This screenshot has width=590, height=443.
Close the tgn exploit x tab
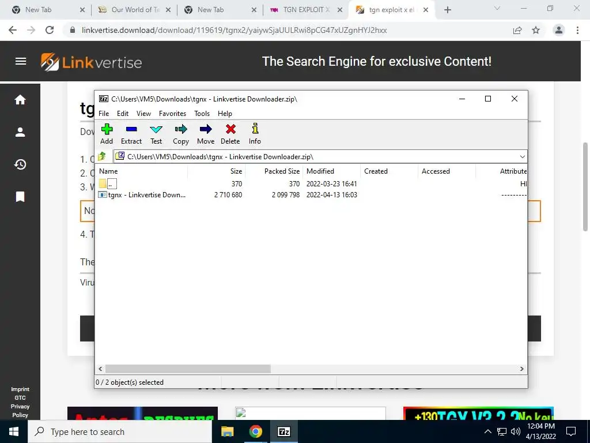(426, 10)
